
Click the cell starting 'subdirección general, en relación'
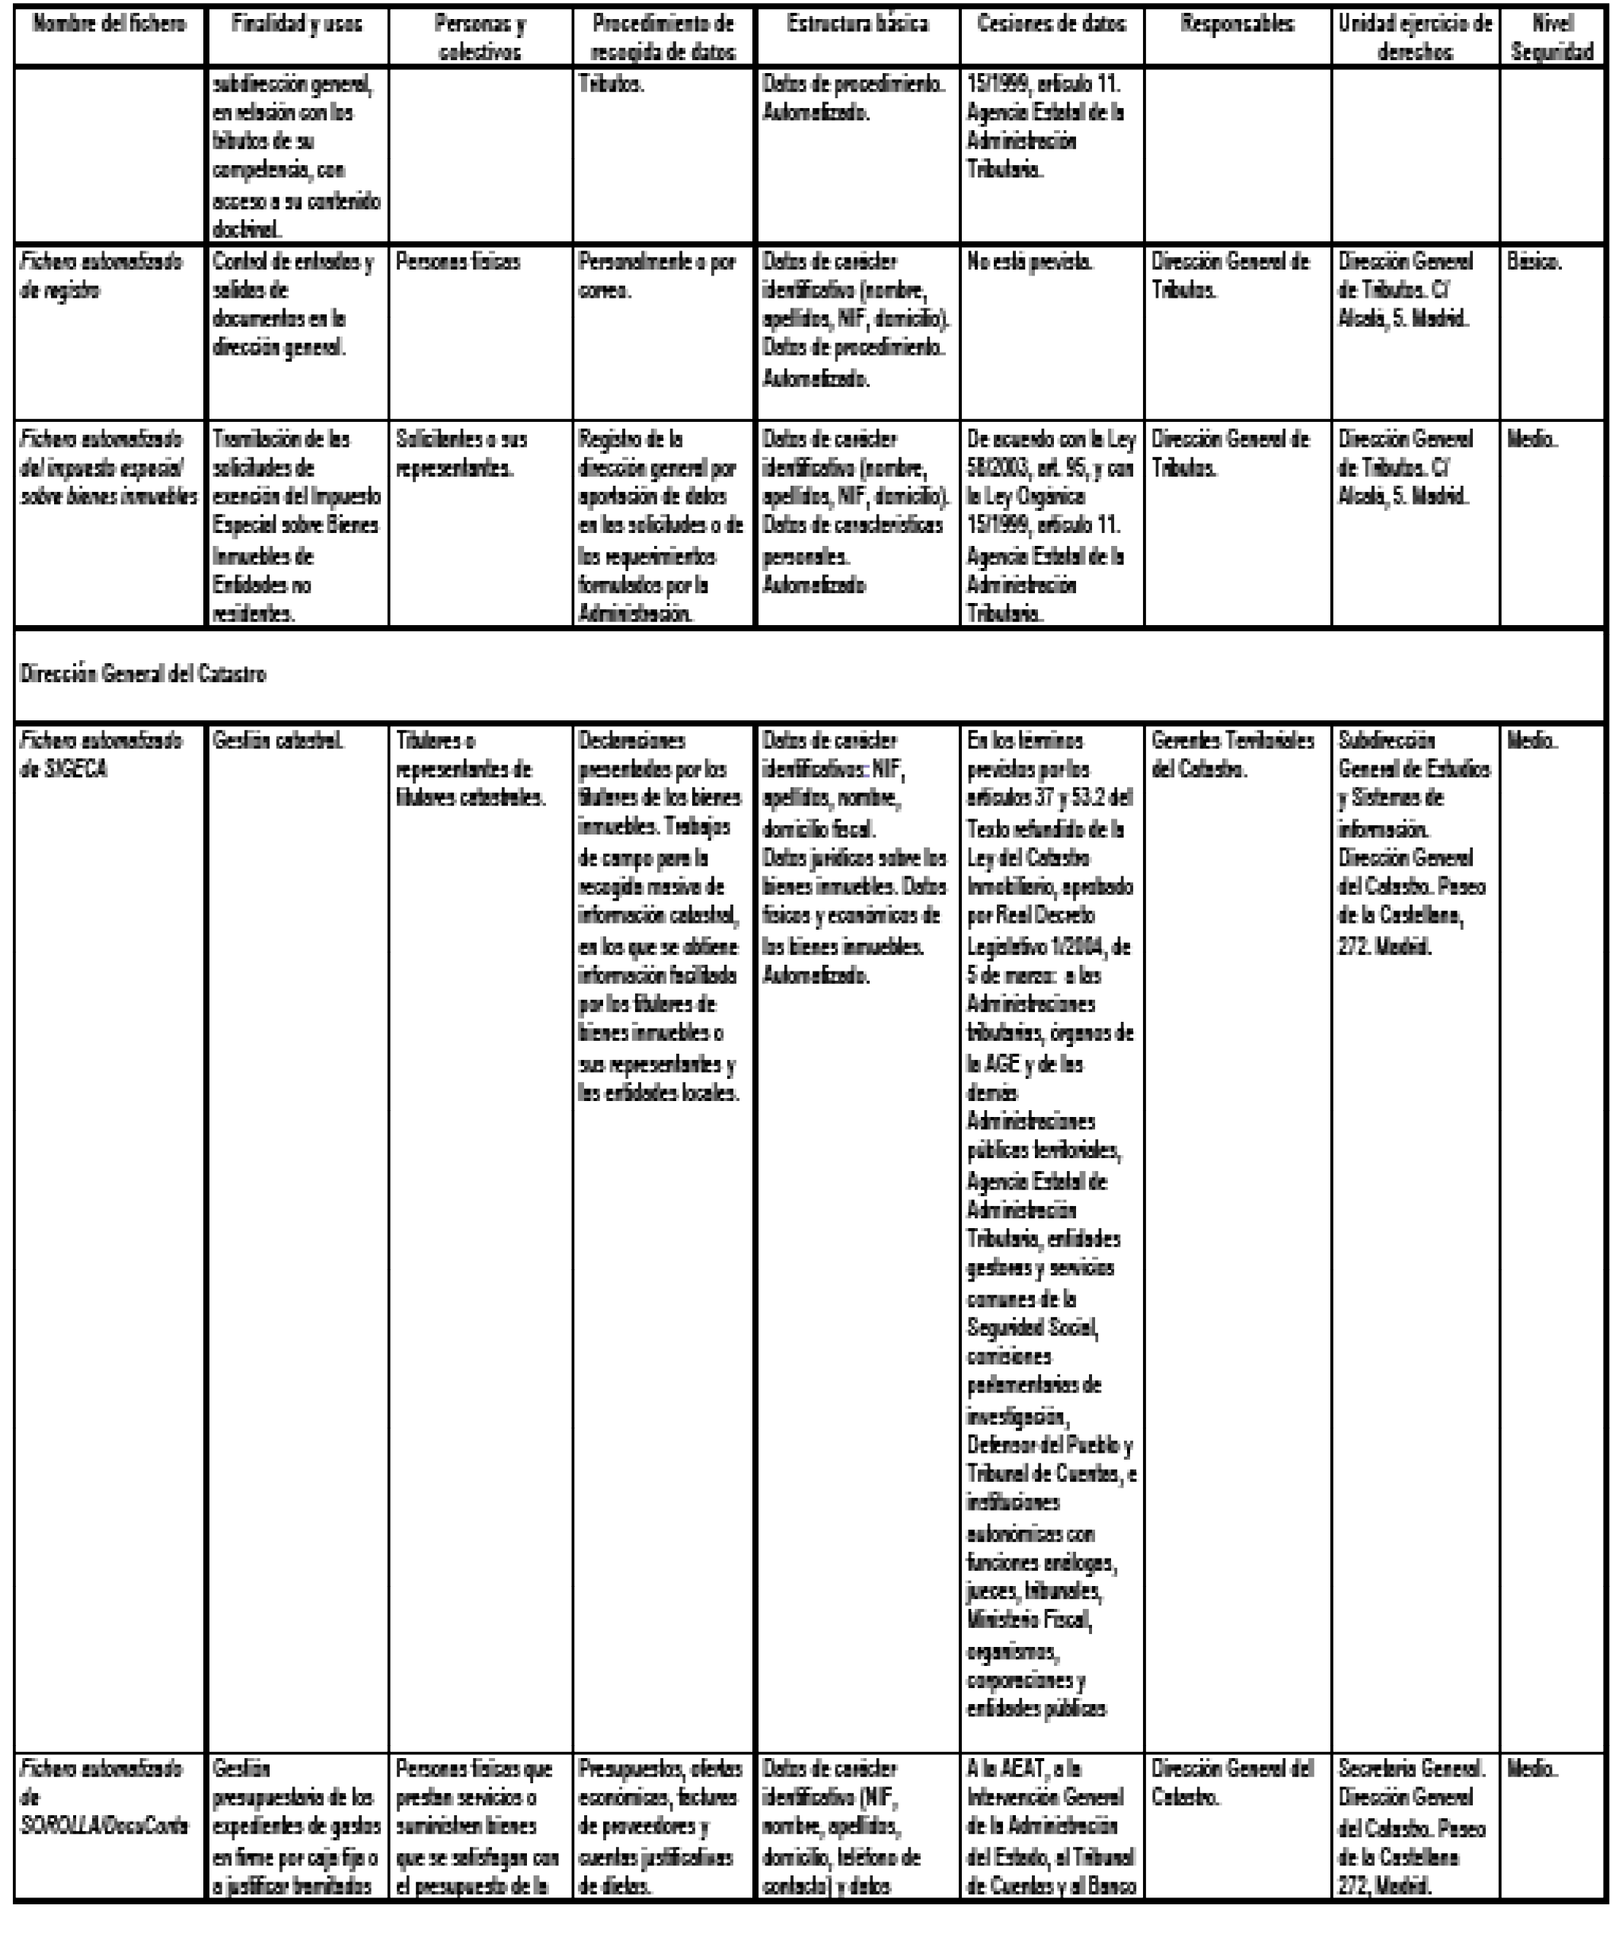coord(296,155)
